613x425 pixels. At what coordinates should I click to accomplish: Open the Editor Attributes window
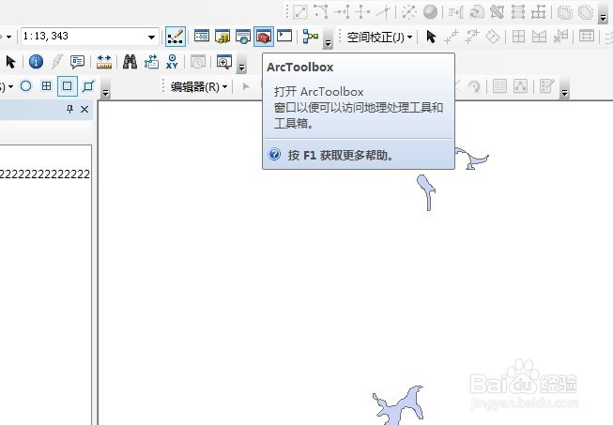point(499,86)
